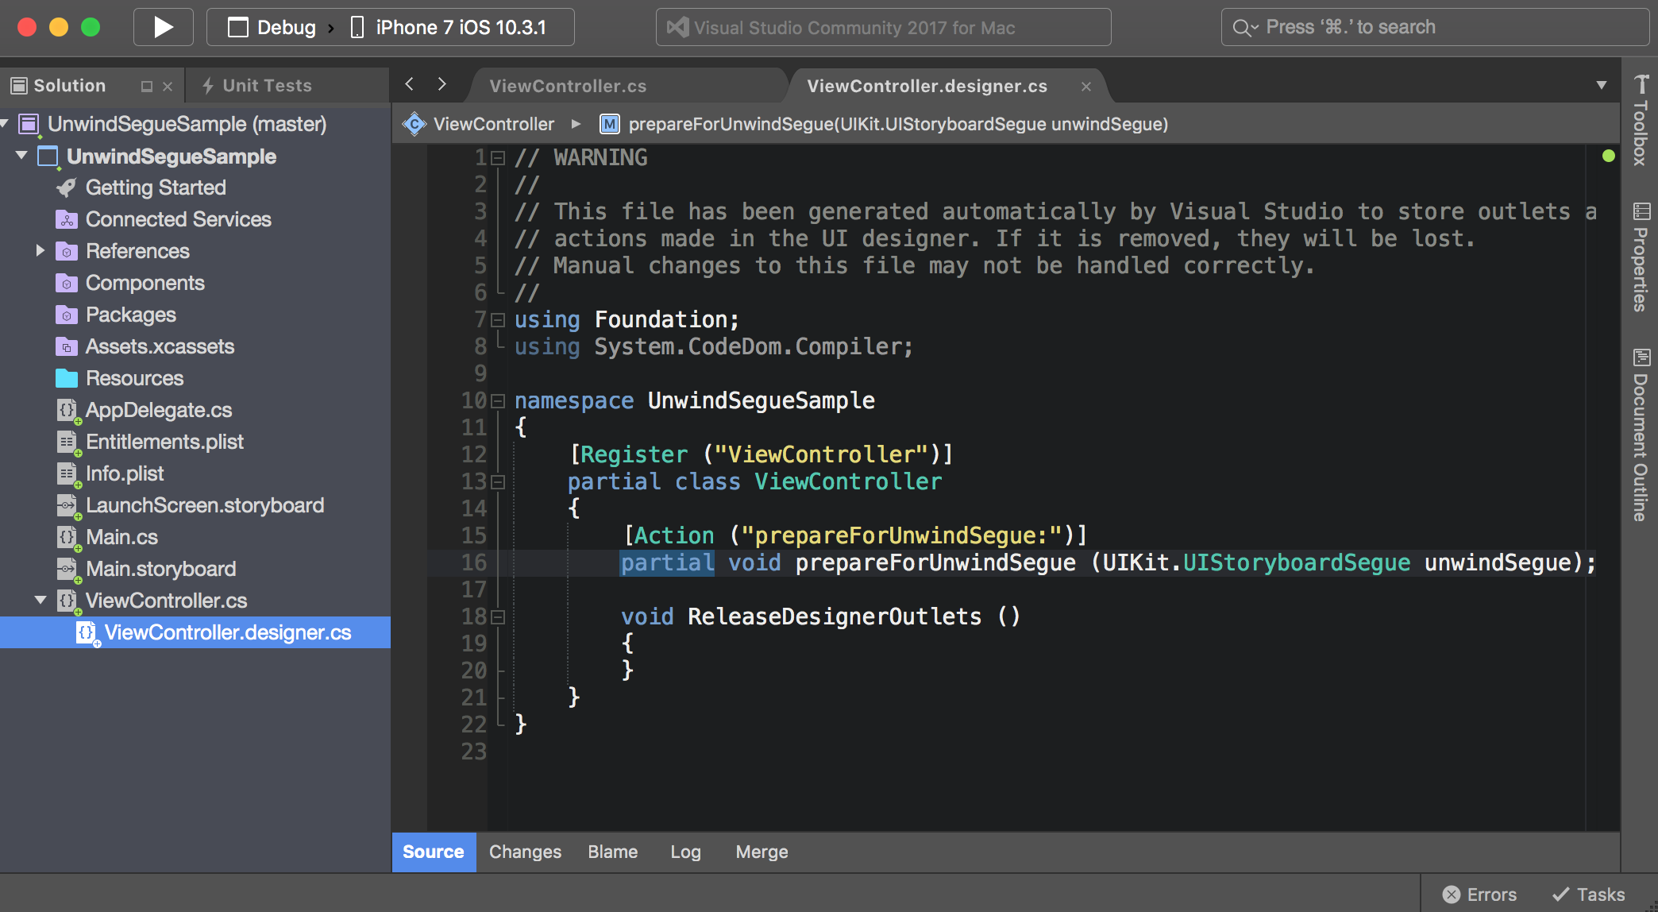Viewport: 1658px width, 912px height.
Task: Switch to the Changes view tab
Action: (x=525, y=852)
